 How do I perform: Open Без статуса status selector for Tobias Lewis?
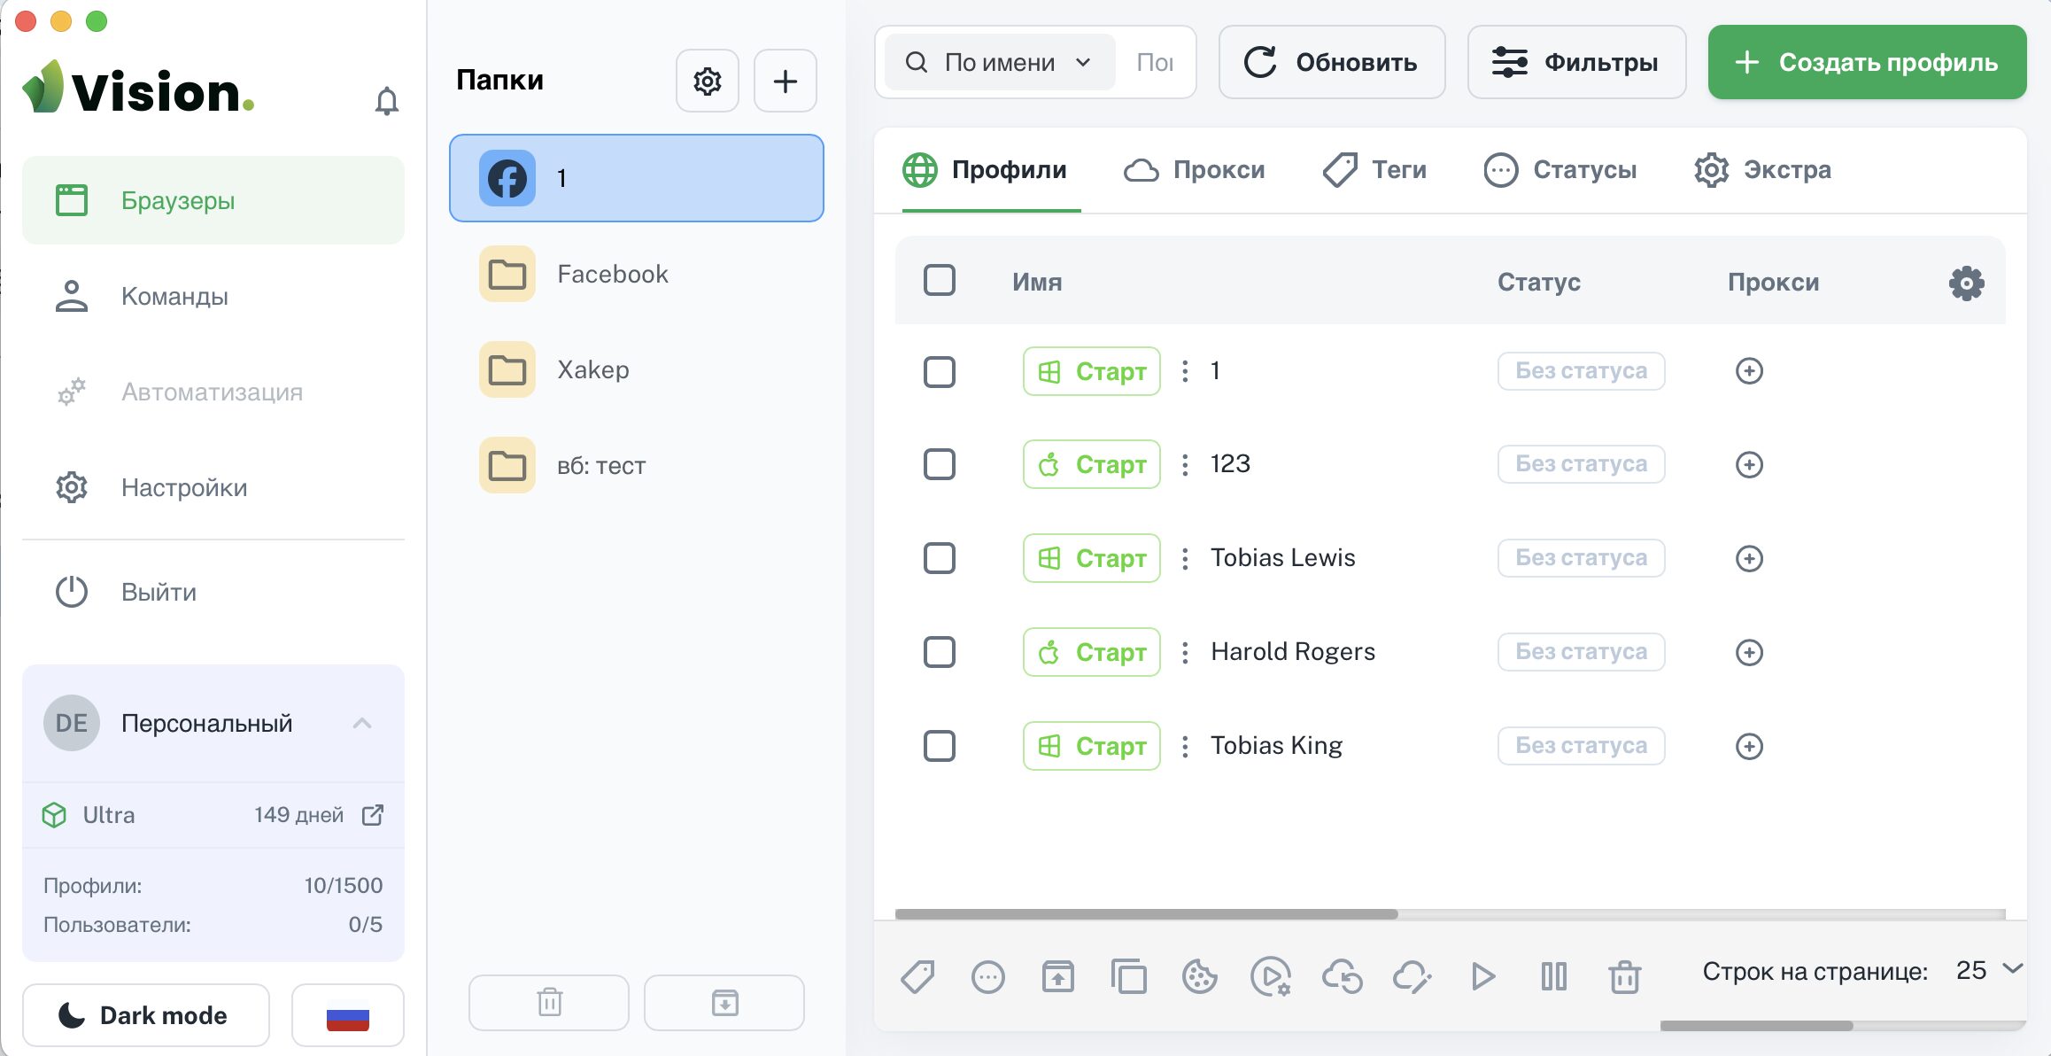pos(1581,558)
